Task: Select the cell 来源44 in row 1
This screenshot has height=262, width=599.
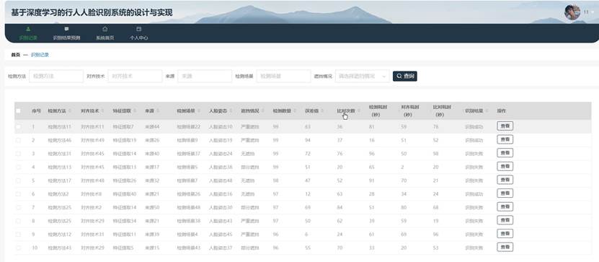Action: coord(152,126)
